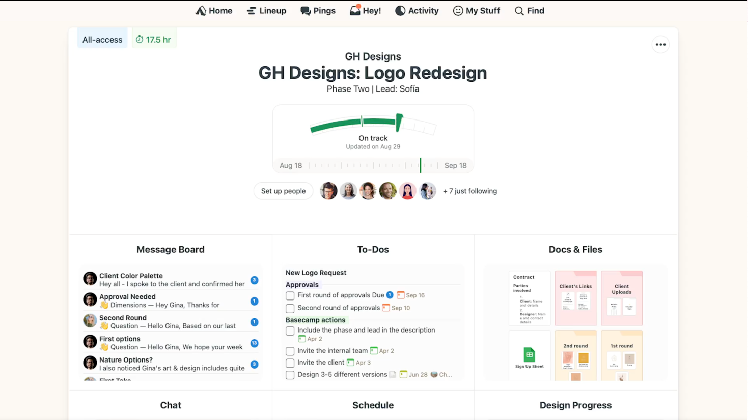Click the green today marker on timeline
The image size is (748, 420).
click(x=421, y=165)
